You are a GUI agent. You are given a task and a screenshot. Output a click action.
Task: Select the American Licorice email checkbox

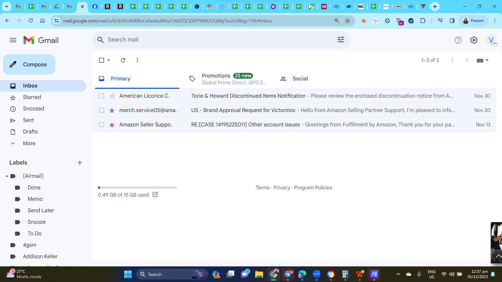(x=101, y=96)
